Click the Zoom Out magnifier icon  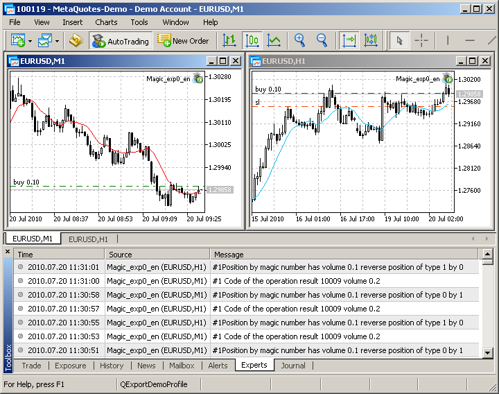pos(322,40)
